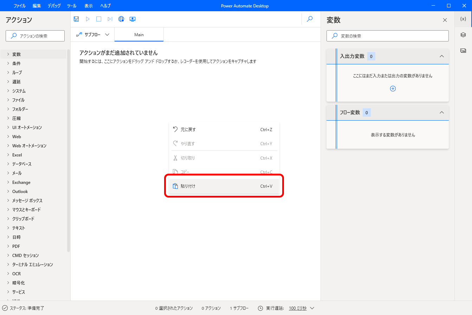Stop the flow with the square icon

coord(99,19)
